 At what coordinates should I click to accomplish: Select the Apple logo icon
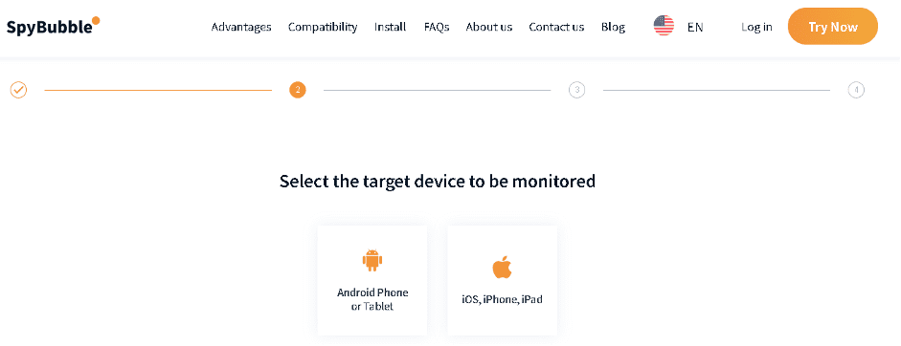pos(502,268)
